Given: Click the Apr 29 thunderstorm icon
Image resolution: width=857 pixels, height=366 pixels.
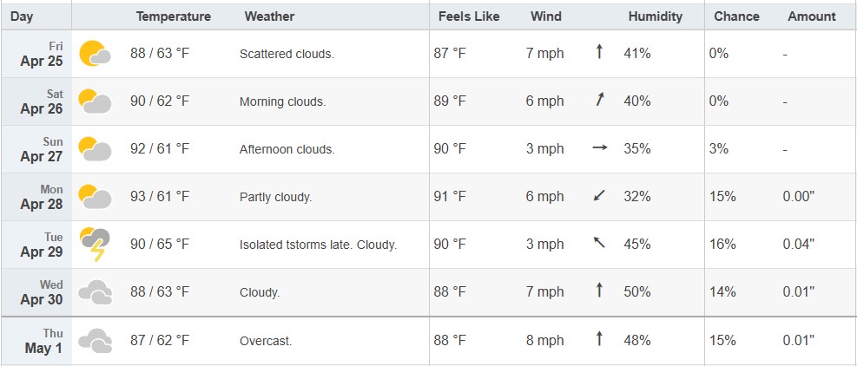Looking at the screenshot, I should 96,245.
